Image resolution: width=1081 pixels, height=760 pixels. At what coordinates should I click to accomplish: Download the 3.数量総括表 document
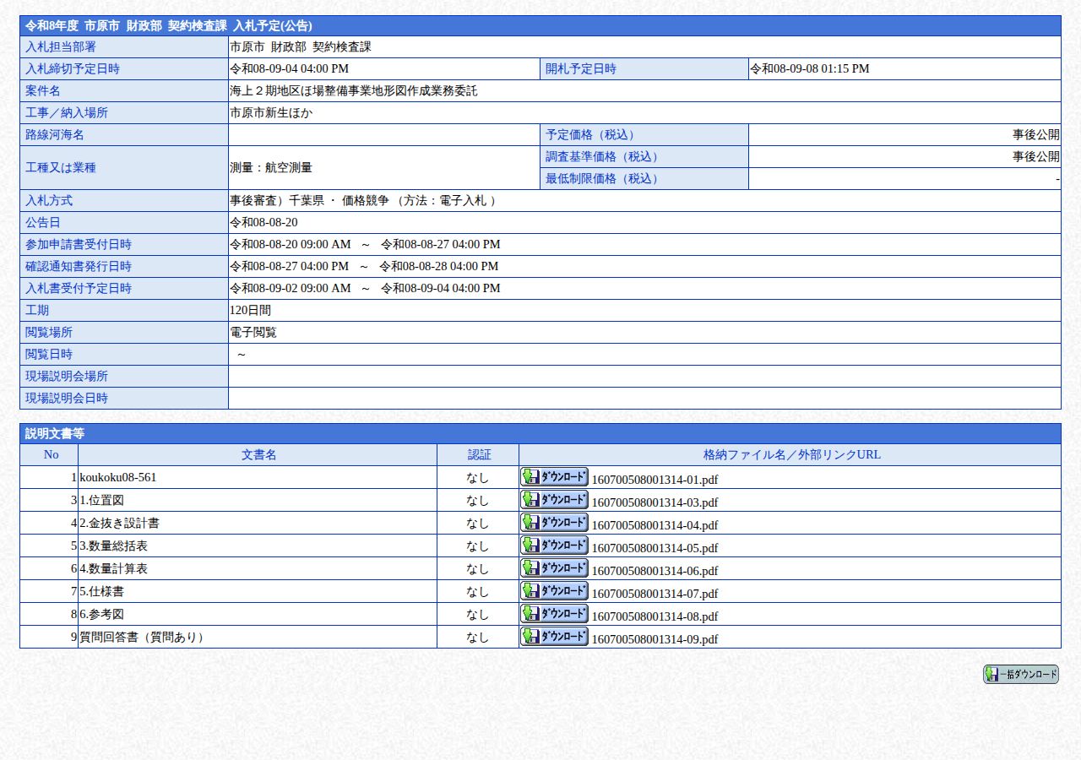(554, 545)
